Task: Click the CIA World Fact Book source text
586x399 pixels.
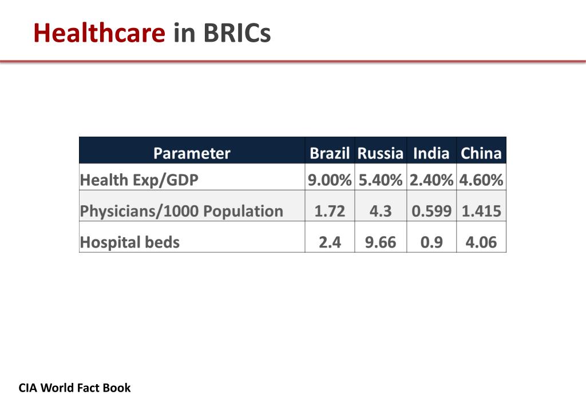Action: pyautogui.click(x=75, y=388)
